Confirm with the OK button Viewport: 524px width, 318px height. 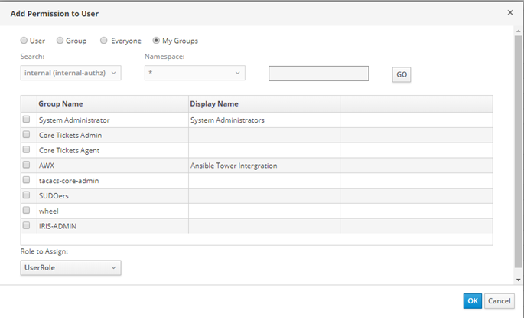coord(472,301)
